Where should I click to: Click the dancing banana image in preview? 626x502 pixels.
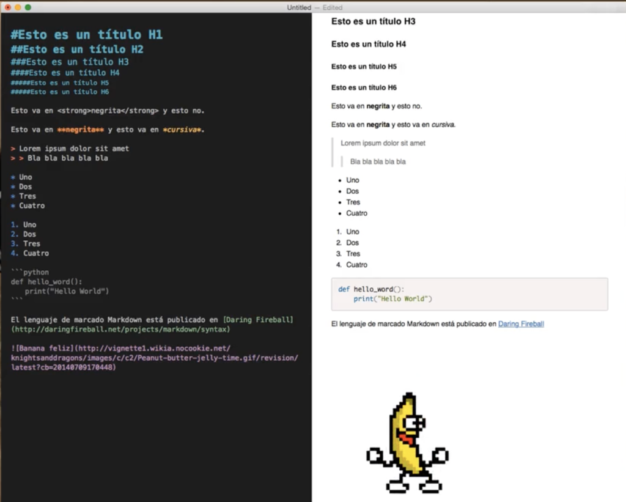click(x=408, y=443)
